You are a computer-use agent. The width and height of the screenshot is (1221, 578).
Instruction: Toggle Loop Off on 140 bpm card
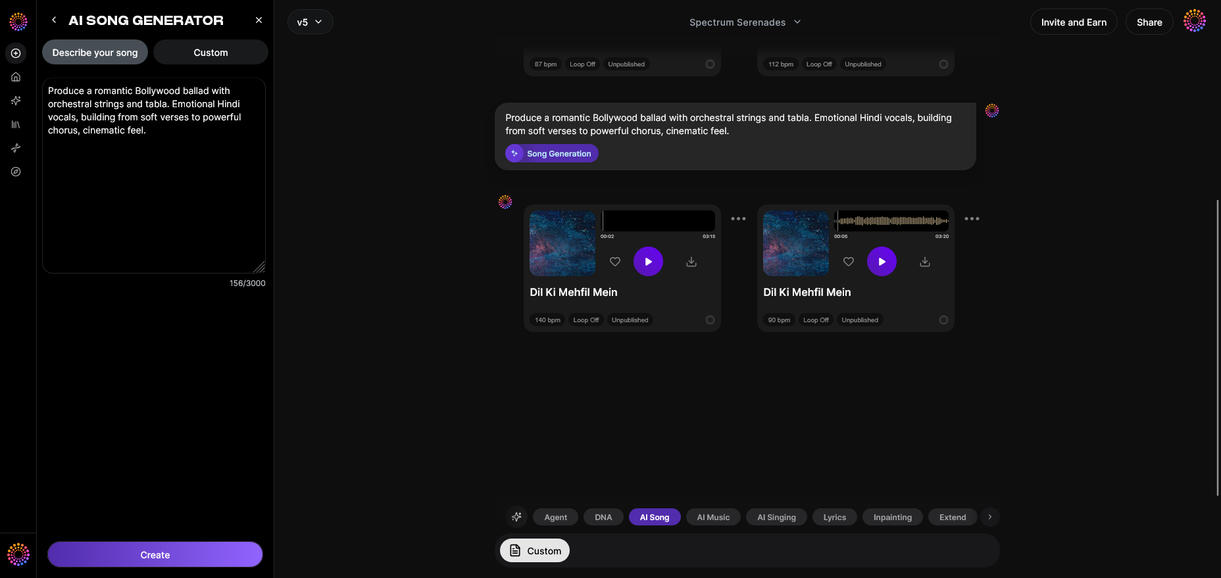586,320
